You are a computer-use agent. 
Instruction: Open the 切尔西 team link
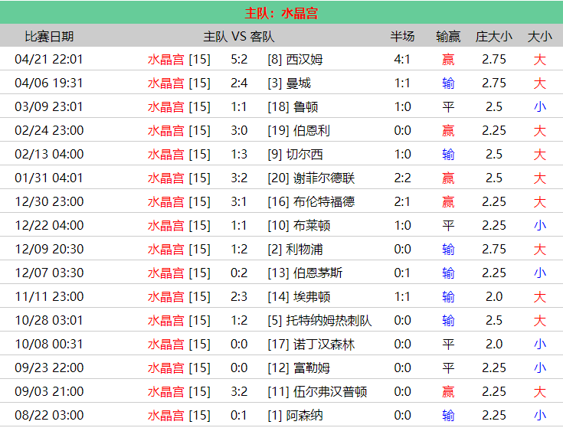tap(305, 154)
